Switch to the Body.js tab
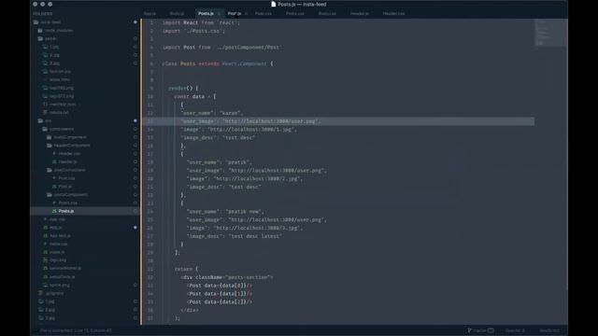The width and height of the screenshot is (598, 336). [x=177, y=14]
